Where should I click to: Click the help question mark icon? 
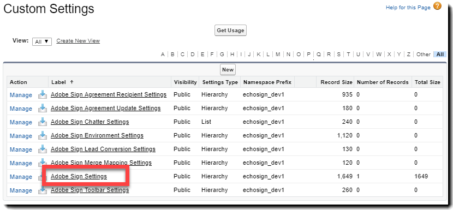click(x=437, y=7)
